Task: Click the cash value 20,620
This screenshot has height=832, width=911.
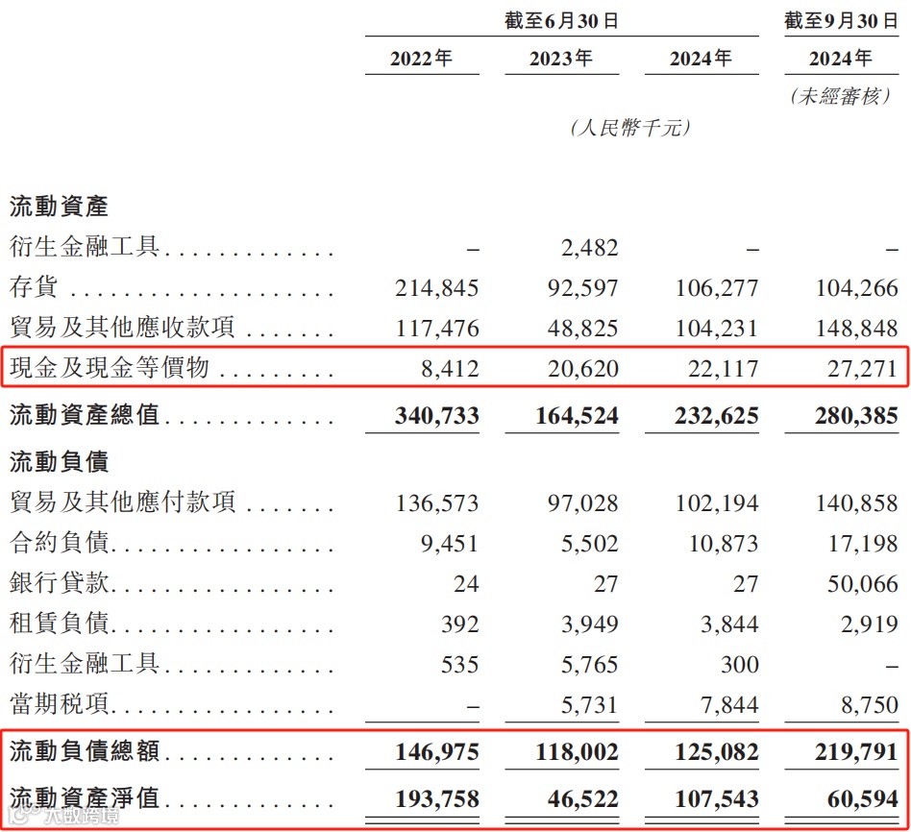Action: pyautogui.click(x=582, y=369)
